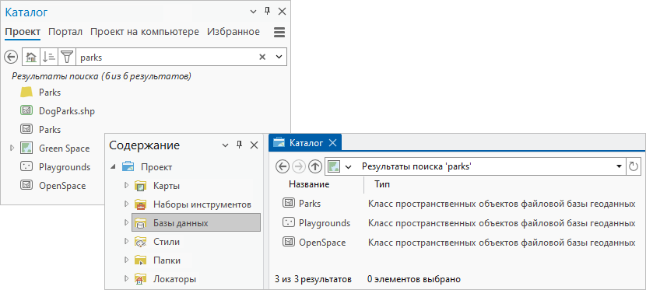
Task: Collapse the Проект tree node
Action: pos(113,167)
